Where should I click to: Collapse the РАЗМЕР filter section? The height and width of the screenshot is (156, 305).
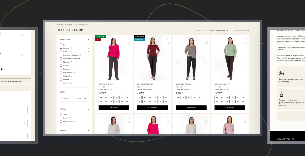pyautogui.click(x=88, y=130)
